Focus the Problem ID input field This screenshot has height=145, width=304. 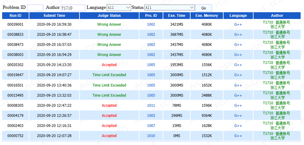[x=35, y=8]
